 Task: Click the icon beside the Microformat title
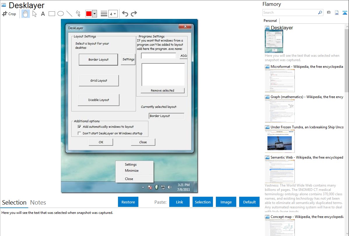click(267, 67)
